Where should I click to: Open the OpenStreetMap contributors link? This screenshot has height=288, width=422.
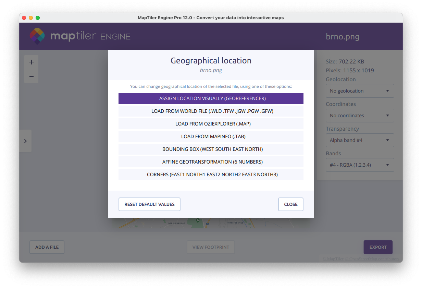373,259
